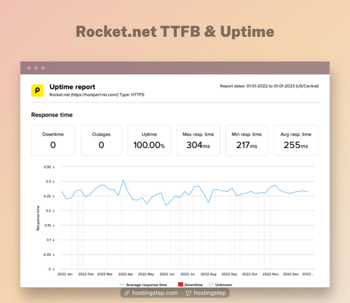Open the hostingstep.com link
This screenshot has width=350, height=303.
(155, 293)
